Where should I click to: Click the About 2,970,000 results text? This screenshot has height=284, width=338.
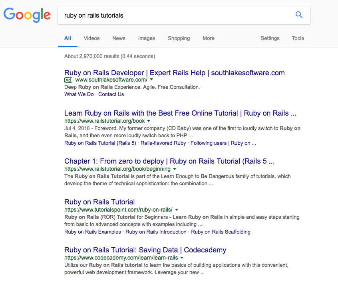click(109, 56)
